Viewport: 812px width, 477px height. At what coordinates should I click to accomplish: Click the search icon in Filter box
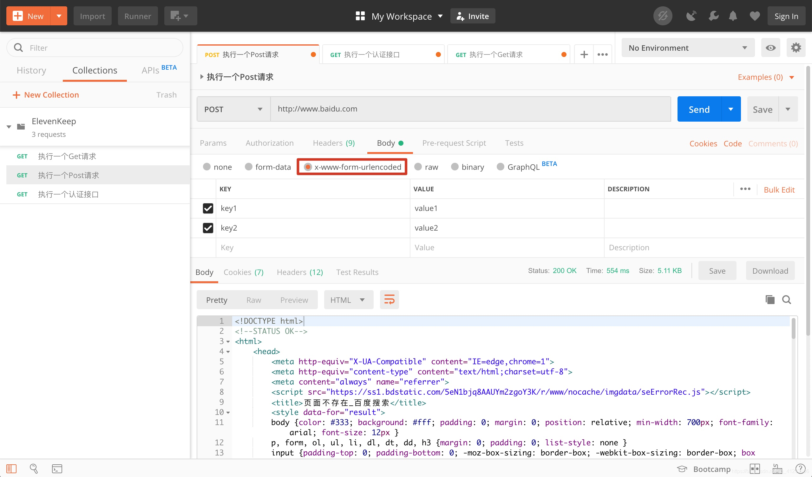[x=19, y=48]
